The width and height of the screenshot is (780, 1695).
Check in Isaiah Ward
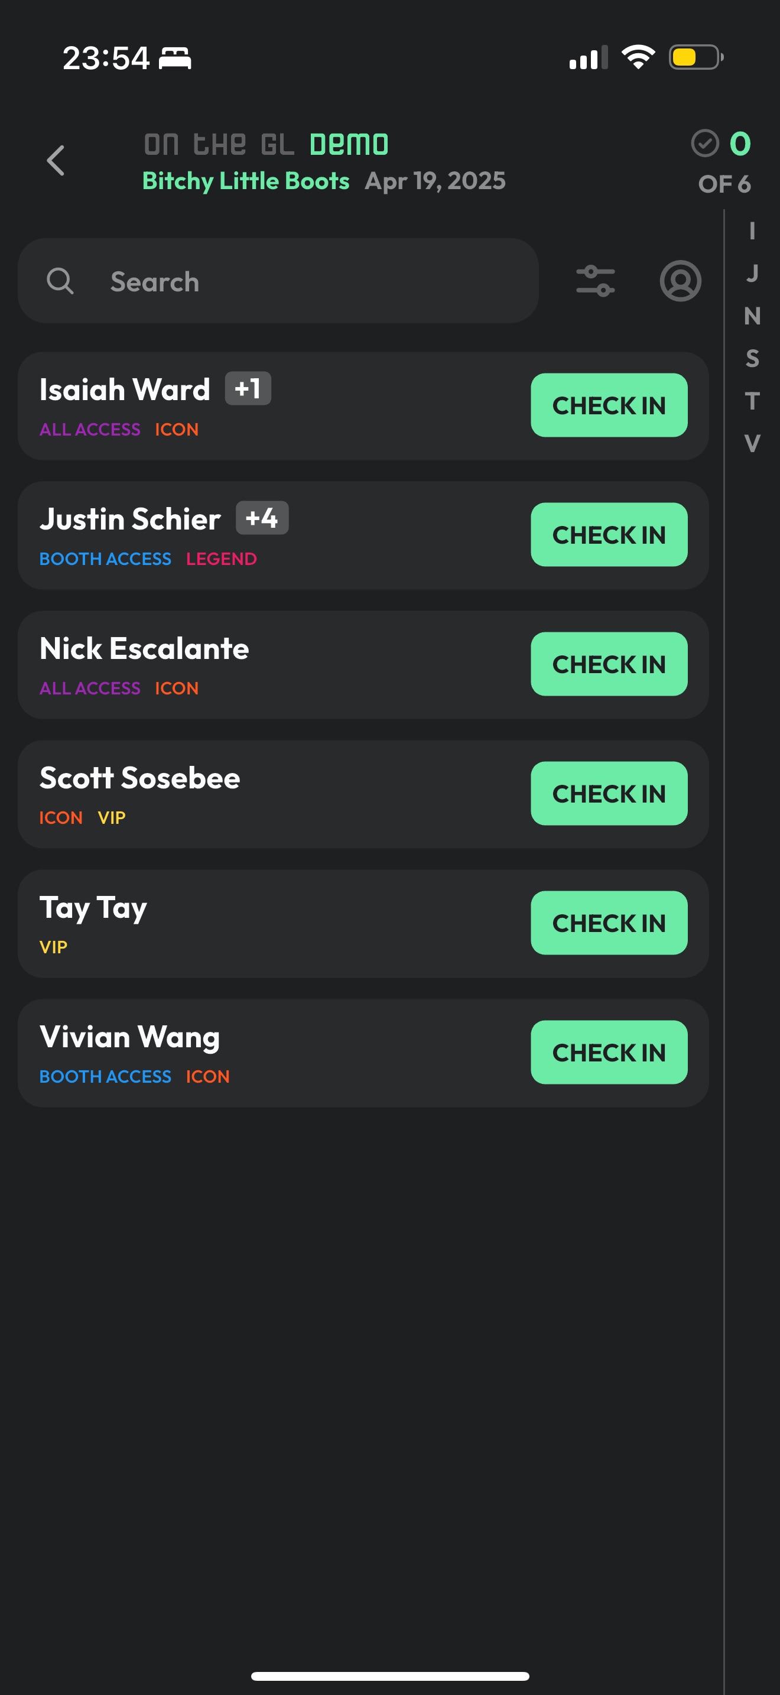coord(609,405)
